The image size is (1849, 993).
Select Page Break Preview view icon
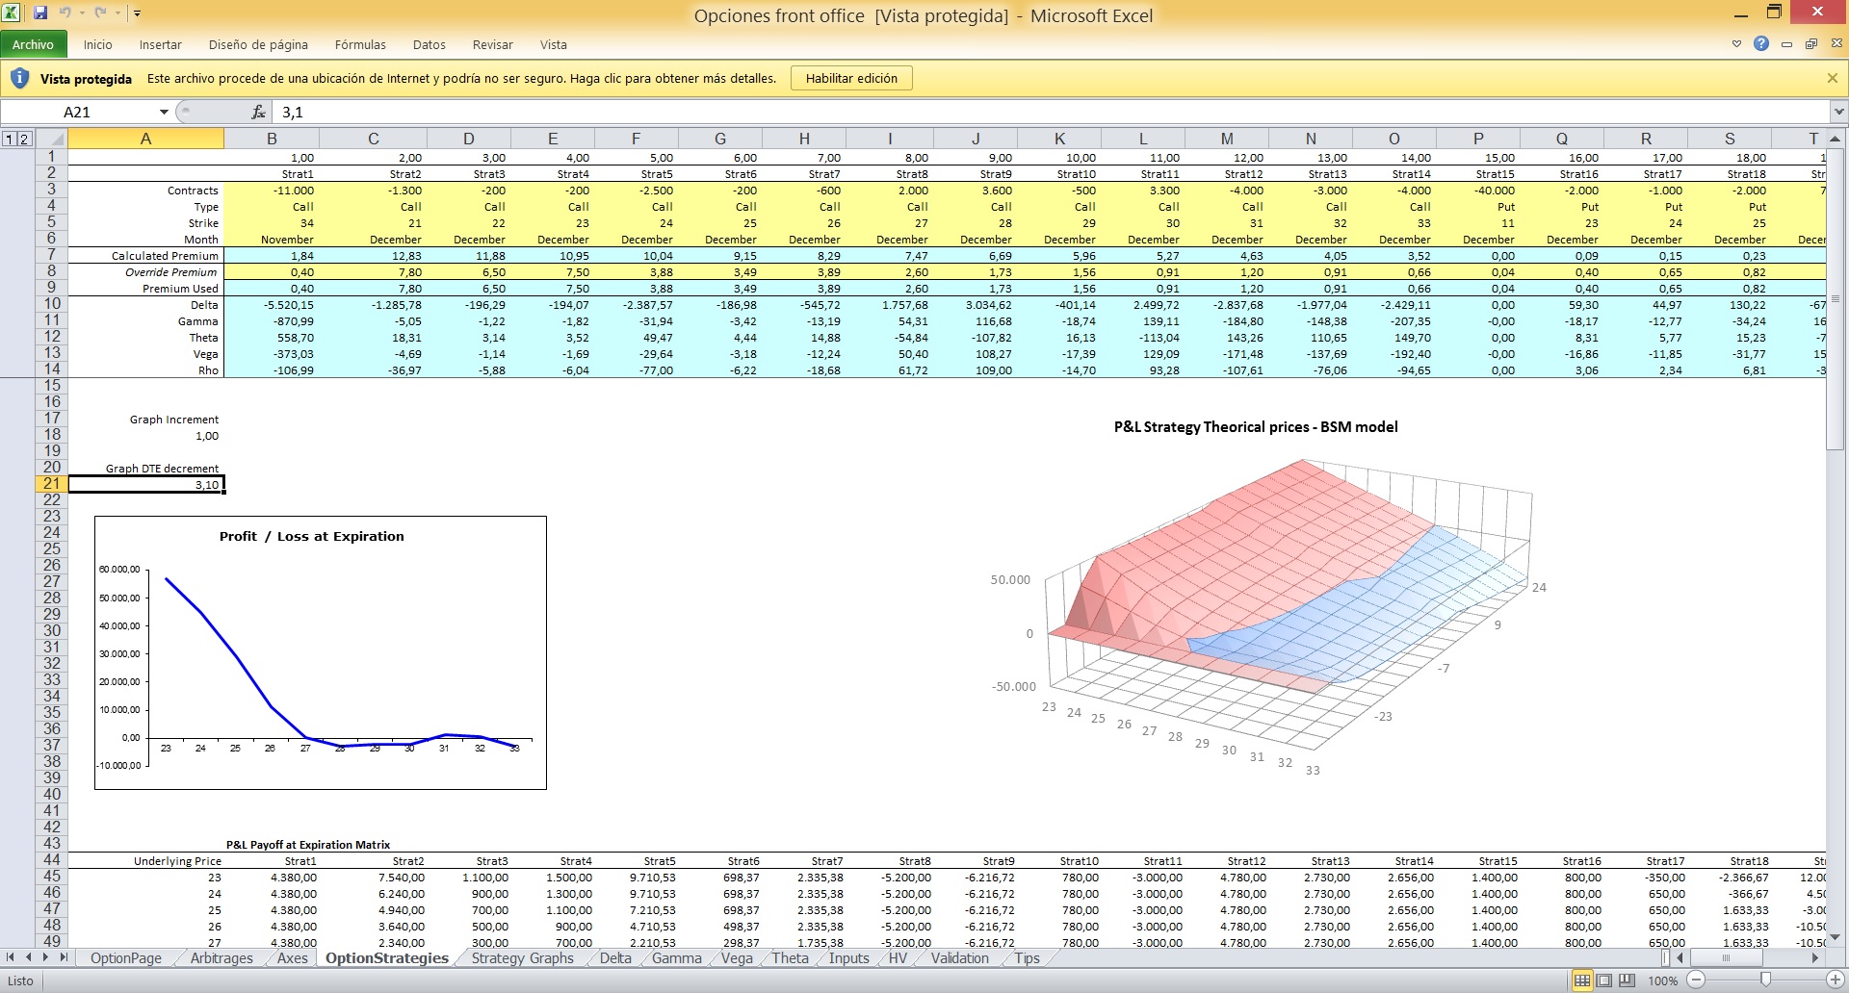tap(1627, 980)
